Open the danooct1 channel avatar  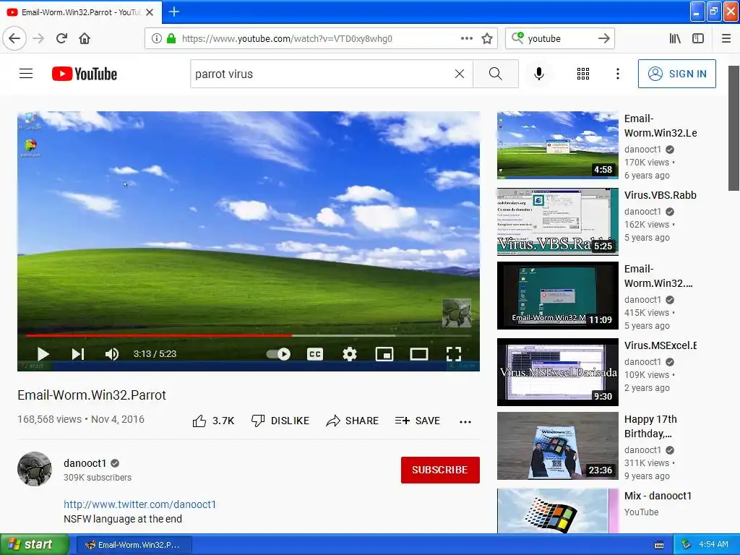pos(35,469)
